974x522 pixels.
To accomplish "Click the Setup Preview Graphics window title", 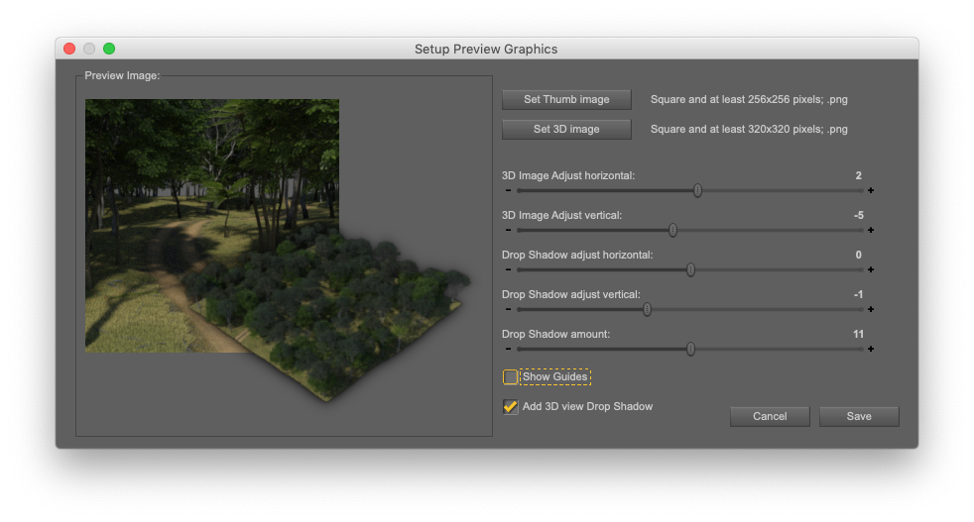I will 486,50.
